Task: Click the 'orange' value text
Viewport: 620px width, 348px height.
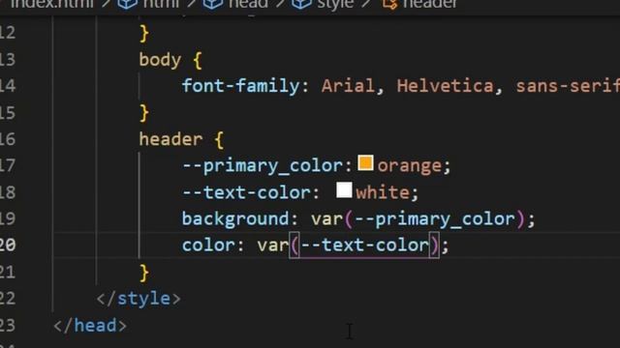Action: 410,166
